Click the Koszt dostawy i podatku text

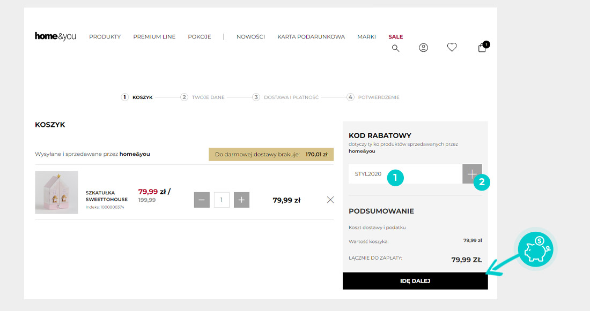(377, 227)
